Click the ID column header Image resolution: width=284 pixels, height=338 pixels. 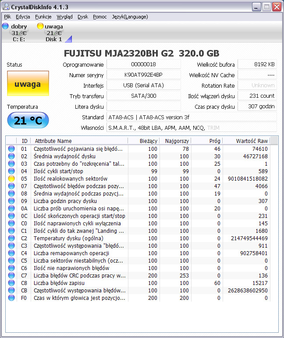24,141
